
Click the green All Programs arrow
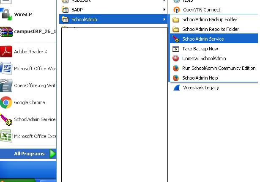click(53, 154)
